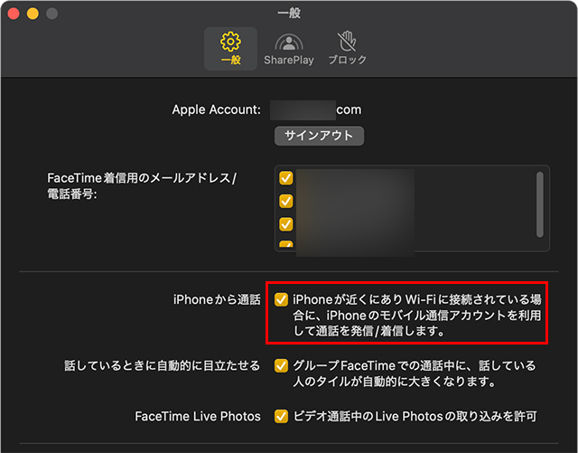Image resolution: width=578 pixels, height=453 pixels.
Task: Click ビデオ通話中のLive Photosの取り込みを許可 text
Action: pyautogui.click(x=415, y=417)
